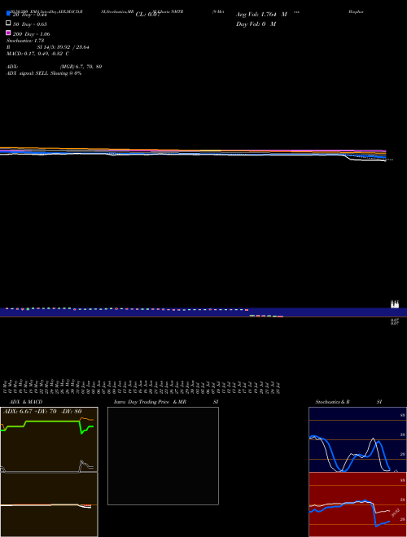Click the 'SI 14/3: 39.92 / 28.64' RSI readout

[63, 47]
